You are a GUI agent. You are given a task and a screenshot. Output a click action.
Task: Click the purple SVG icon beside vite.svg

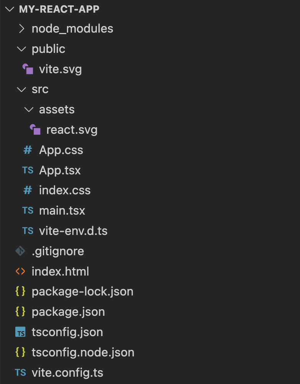[28, 69]
